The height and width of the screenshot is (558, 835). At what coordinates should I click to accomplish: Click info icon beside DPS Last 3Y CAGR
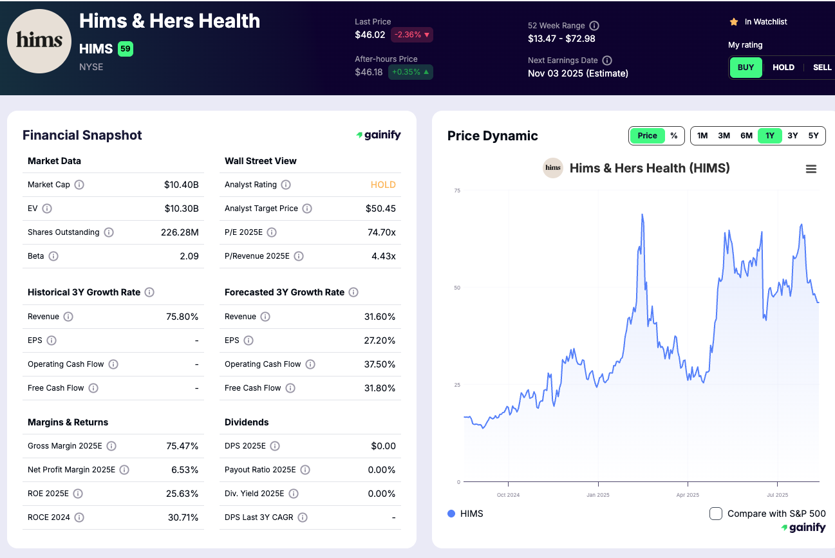[303, 517]
